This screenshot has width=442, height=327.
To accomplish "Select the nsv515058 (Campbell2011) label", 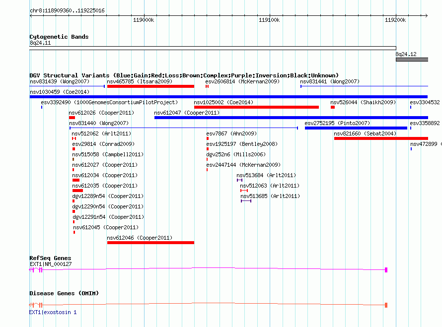I will (108, 154).
